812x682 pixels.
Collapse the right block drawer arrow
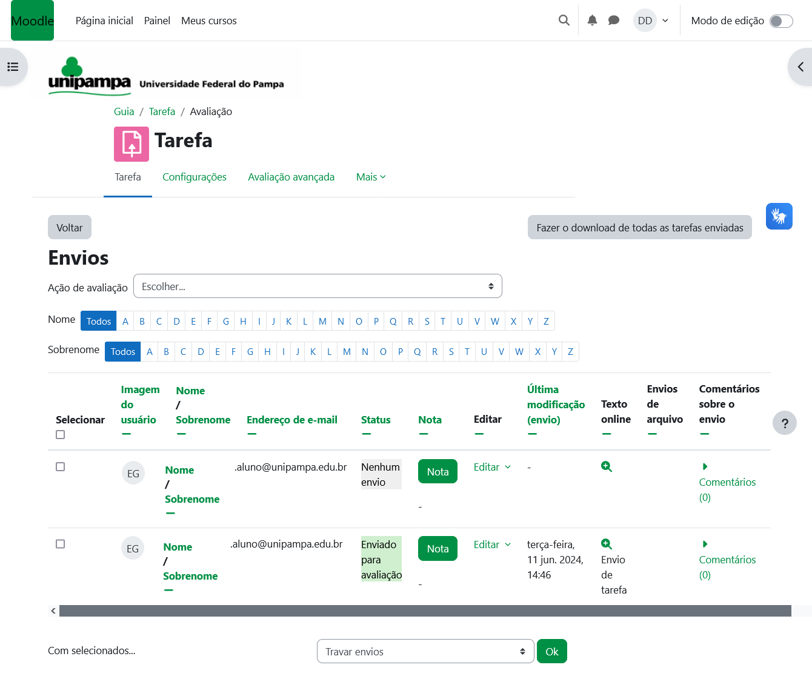coord(800,67)
